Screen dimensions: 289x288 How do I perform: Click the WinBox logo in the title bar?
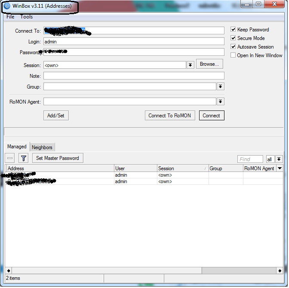pos(7,6)
